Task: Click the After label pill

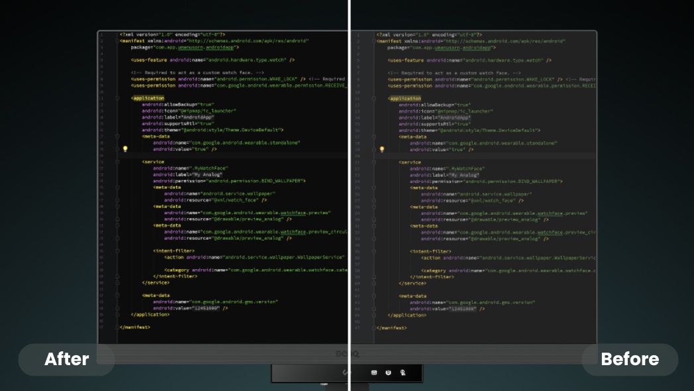Action: 66,359
